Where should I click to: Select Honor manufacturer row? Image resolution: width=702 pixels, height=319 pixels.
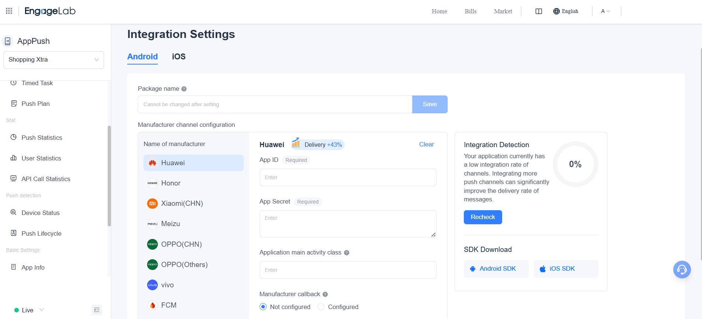pyautogui.click(x=194, y=183)
